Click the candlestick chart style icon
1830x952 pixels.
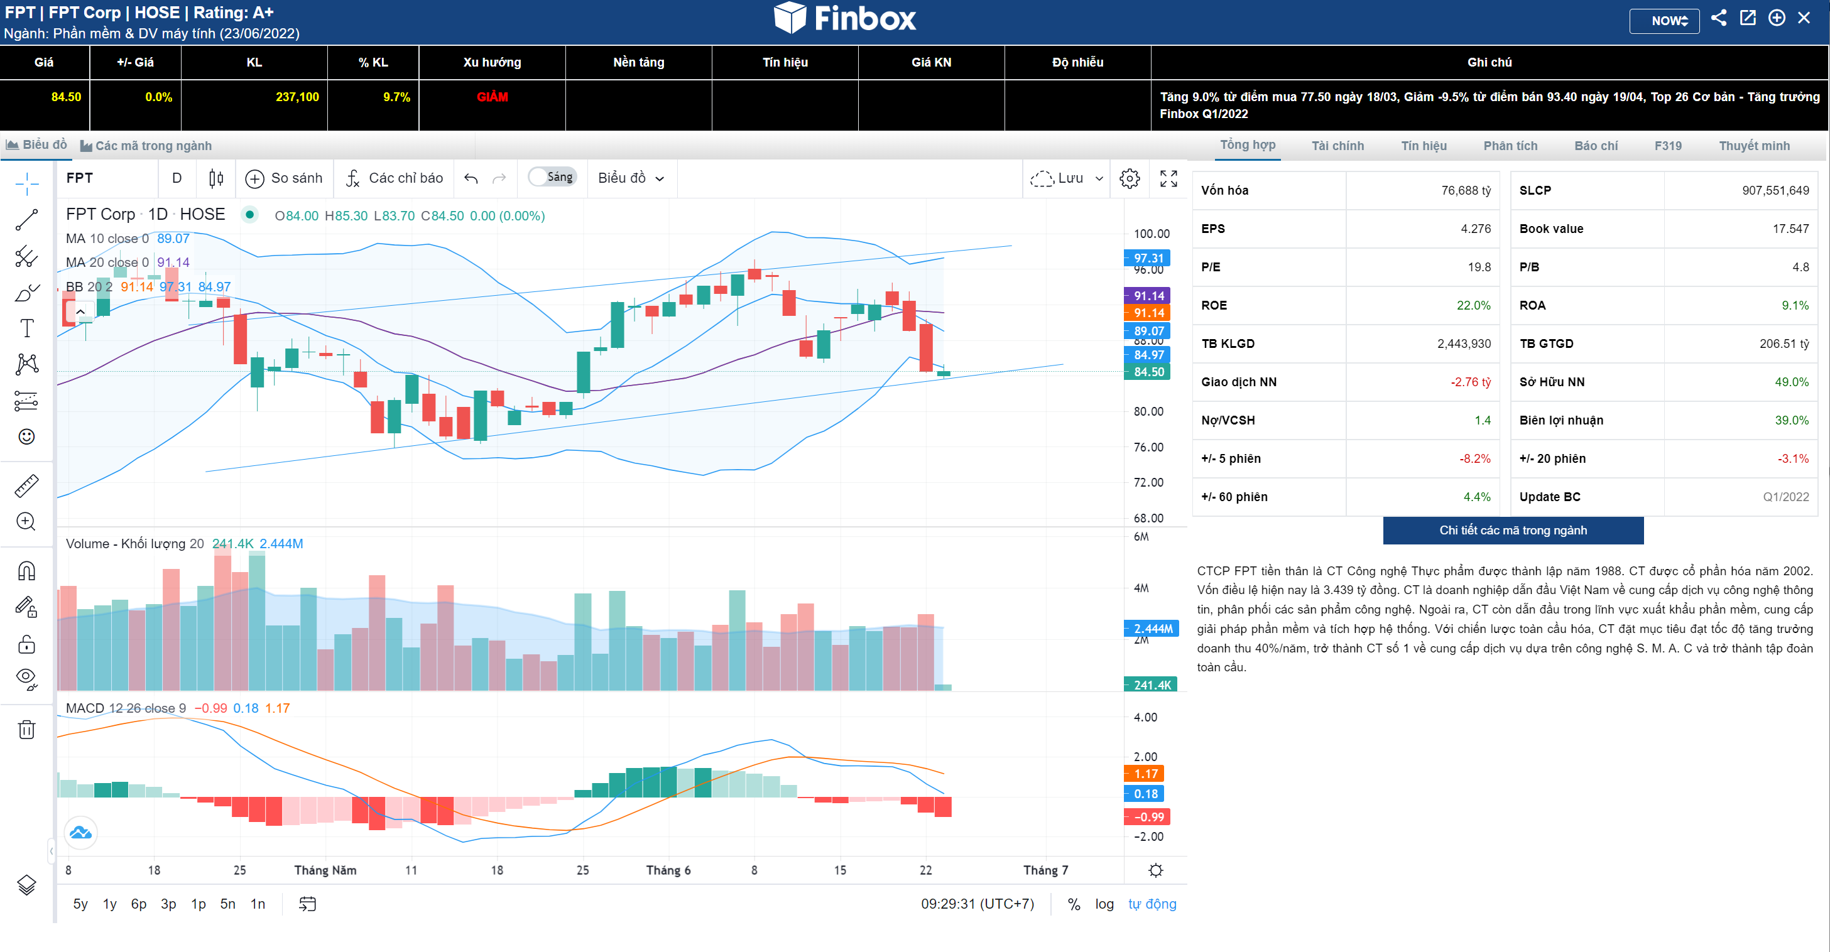point(216,178)
